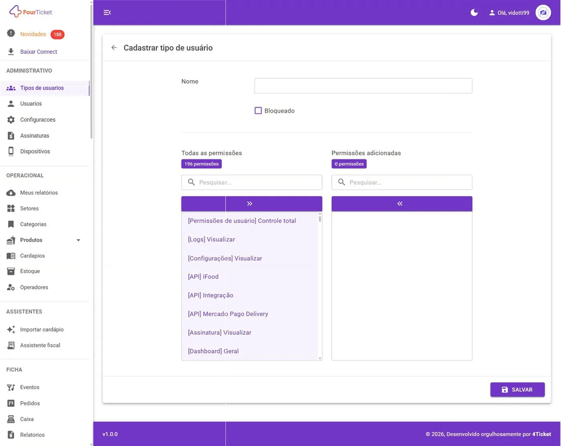The width and height of the screenshot is (561, 446).
Task: Expand the Produtos submenu arrow
Action: click(79, 240)
